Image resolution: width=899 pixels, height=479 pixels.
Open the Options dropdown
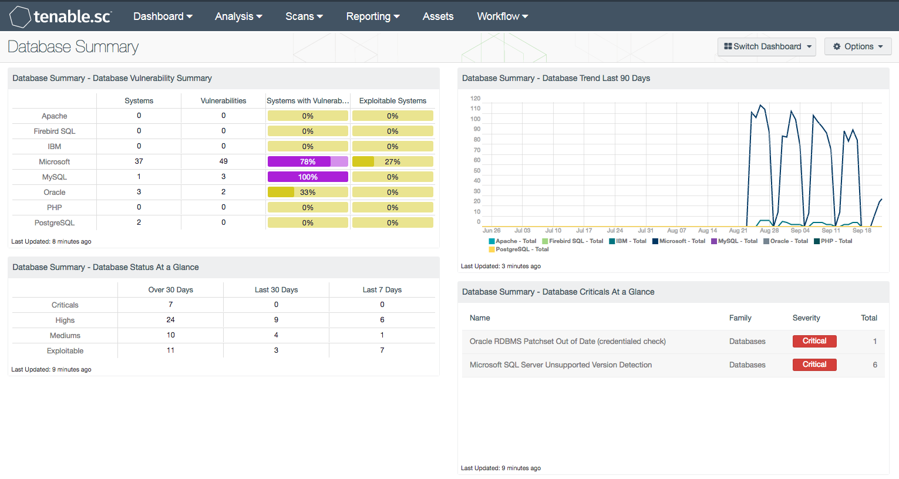click(858, 46)
